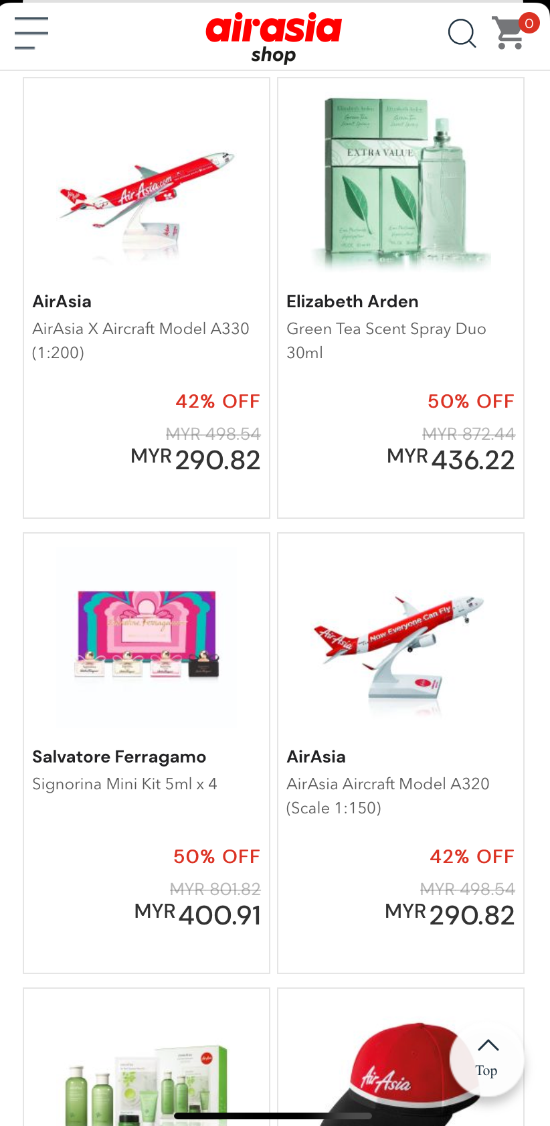
Task: Open the hamburger menu
Action: pos(31,33)
